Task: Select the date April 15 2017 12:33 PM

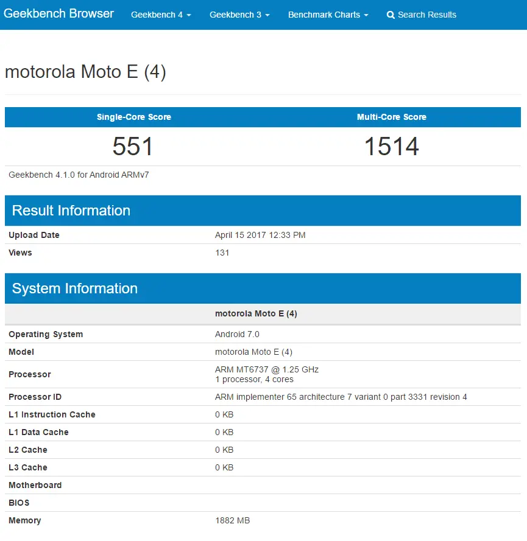Action: 260,235
